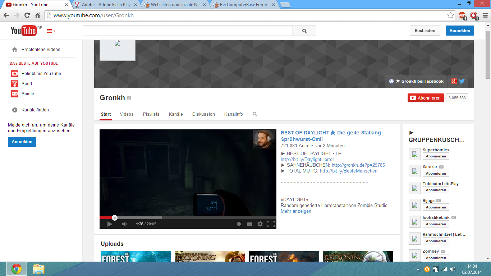Switch to the Videos tab
The width and height of the screenshot is (491, 276).
(x=127, y=114)
